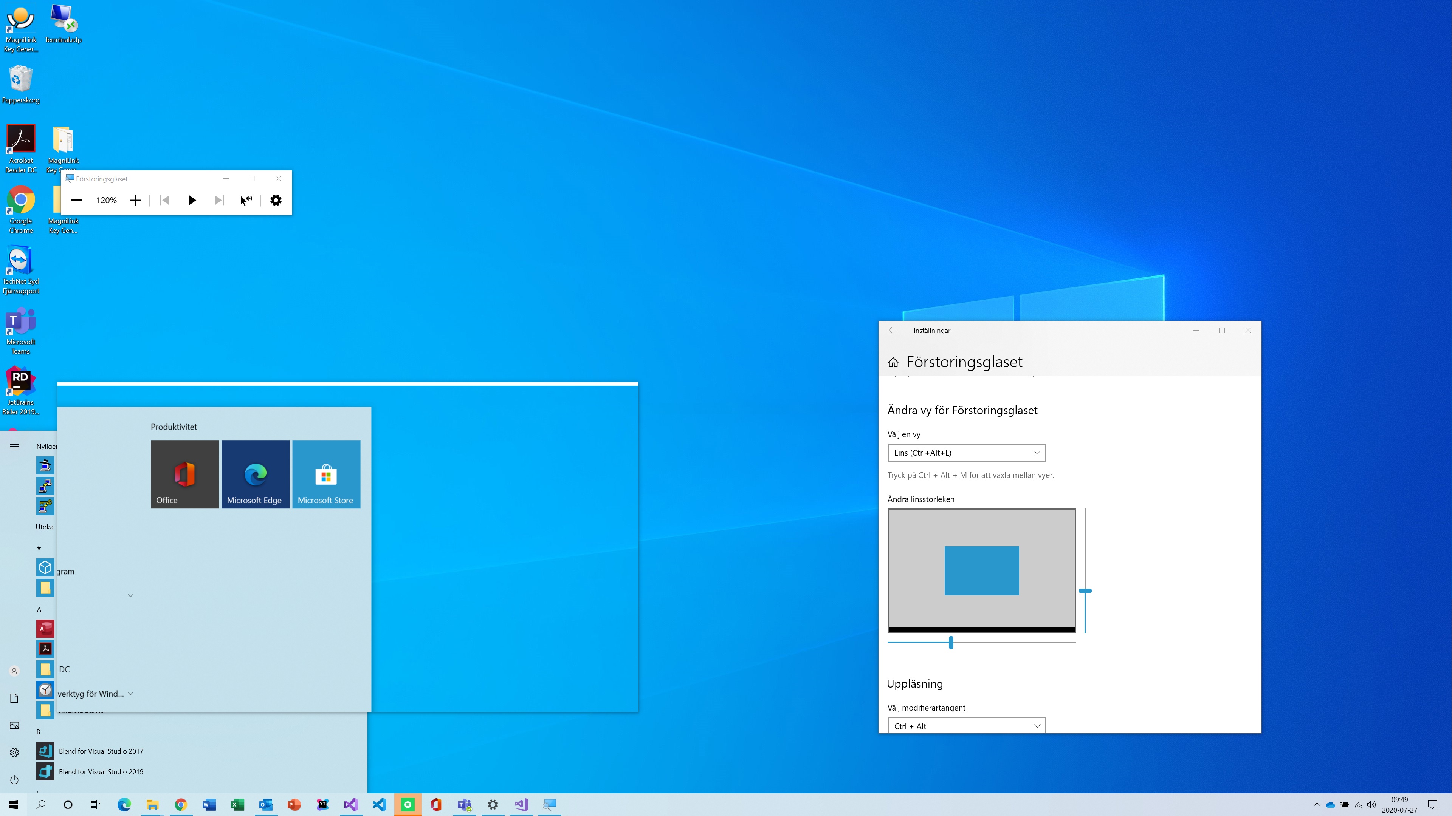Zoom in using the Magnifier plus icon
This screenshot has height=816, width=1452.
(135, 200)
